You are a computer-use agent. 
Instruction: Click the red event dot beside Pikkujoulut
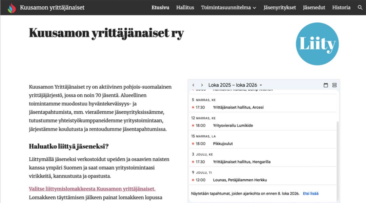pyautogui.click(x=192, y=143)
